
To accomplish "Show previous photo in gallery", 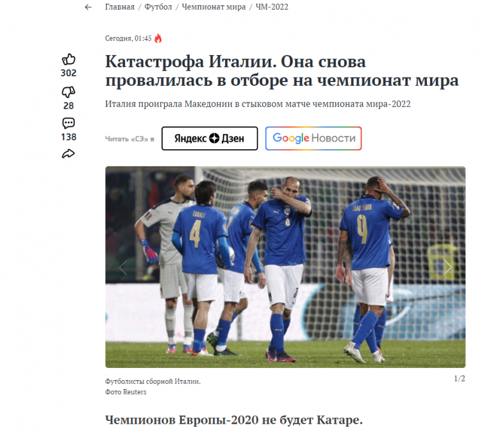I will pos(123,267).
